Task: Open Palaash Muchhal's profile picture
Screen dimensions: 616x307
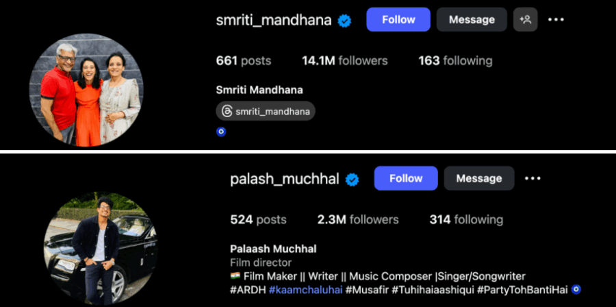Action: (x=101, y=249)
